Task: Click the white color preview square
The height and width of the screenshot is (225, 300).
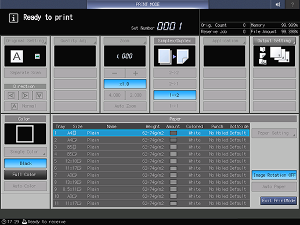Action: point(25,134)
